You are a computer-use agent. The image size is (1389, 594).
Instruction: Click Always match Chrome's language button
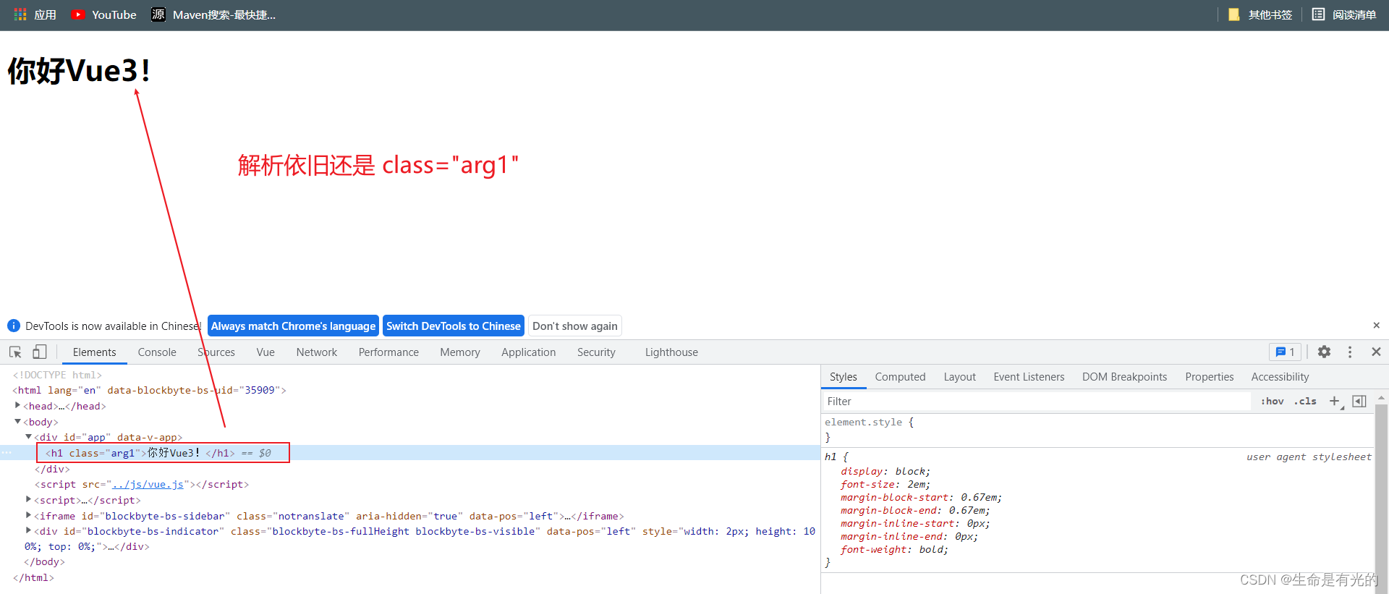point(293,326)
